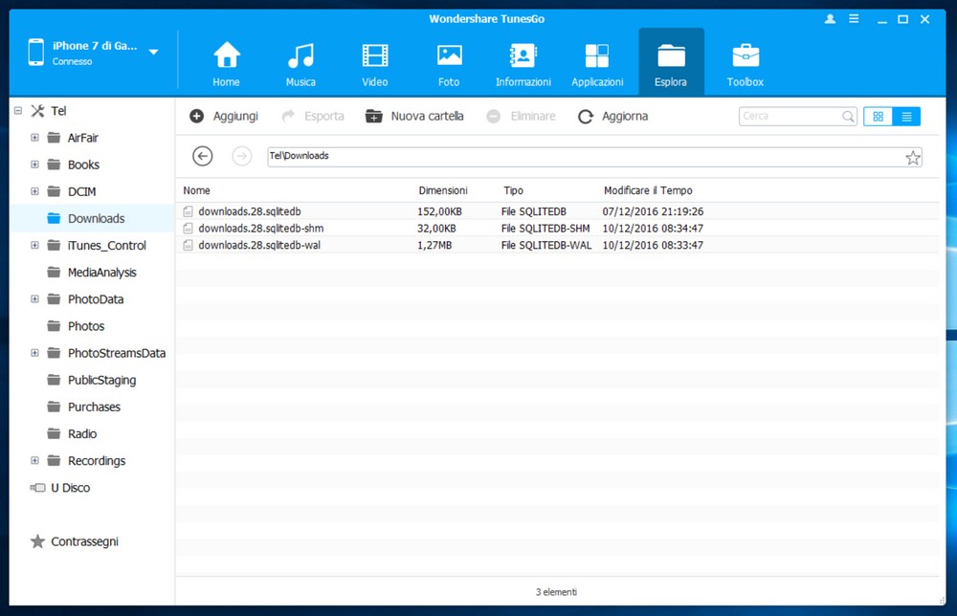
Task: Click the search magnifier icon
Action: (x=848, y=116)
